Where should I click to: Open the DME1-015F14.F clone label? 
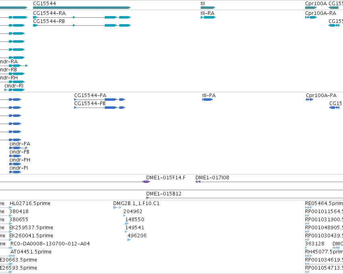166,178
